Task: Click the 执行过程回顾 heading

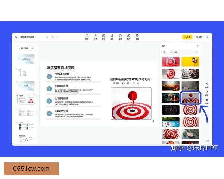Action: pos(61,98)
